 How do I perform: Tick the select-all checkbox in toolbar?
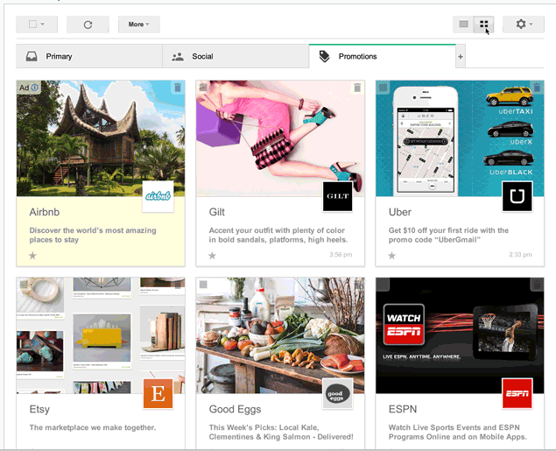(x=32, y=25)
